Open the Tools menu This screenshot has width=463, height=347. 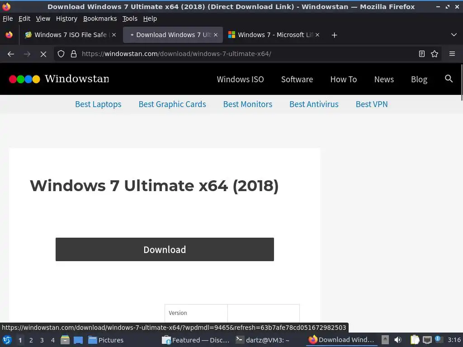coord(130,19)
